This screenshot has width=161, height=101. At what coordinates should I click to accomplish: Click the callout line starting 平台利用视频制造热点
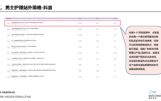click(x=143, y=45)
